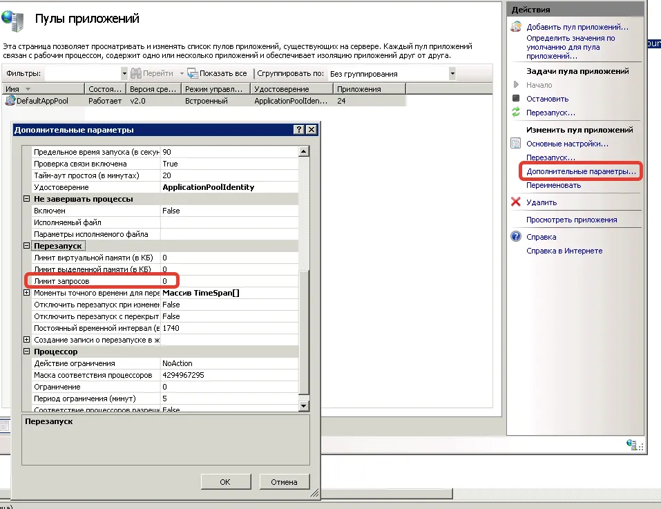Expand the Создание записи о перезапуске node

coord(27,340)
